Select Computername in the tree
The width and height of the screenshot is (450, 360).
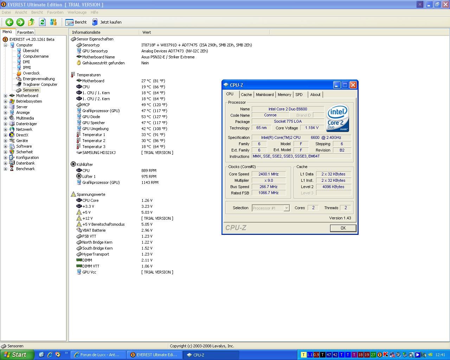[x=36, y=56]
